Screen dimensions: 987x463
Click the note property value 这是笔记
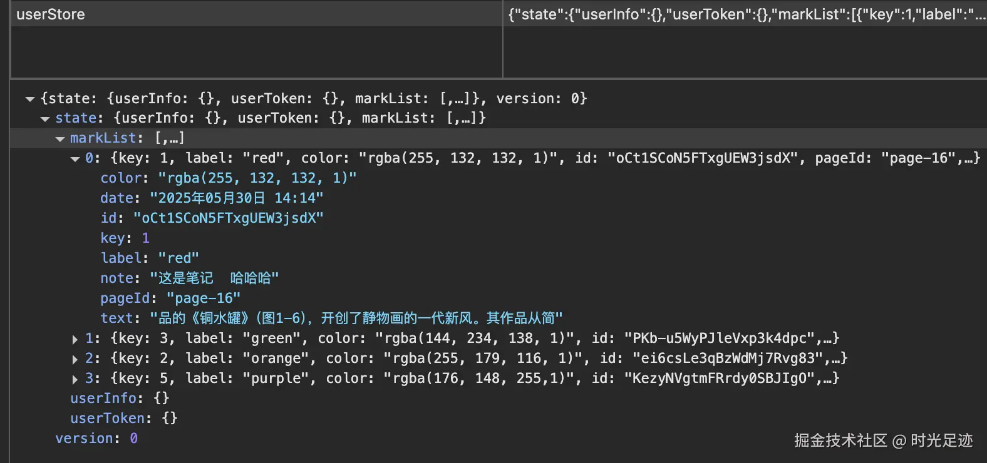[x=214, y=278]
